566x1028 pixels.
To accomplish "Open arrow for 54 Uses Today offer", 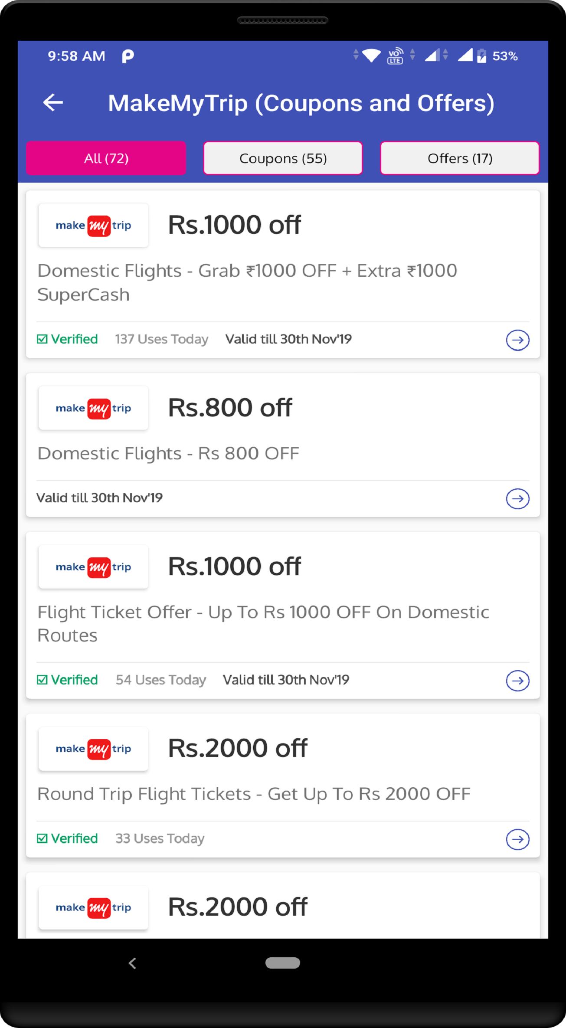I will (x=517, y=680).
